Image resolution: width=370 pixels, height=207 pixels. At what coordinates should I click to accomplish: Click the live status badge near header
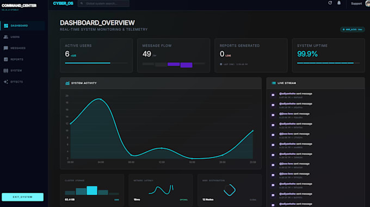pyautogui.click(x=353, y=29)
